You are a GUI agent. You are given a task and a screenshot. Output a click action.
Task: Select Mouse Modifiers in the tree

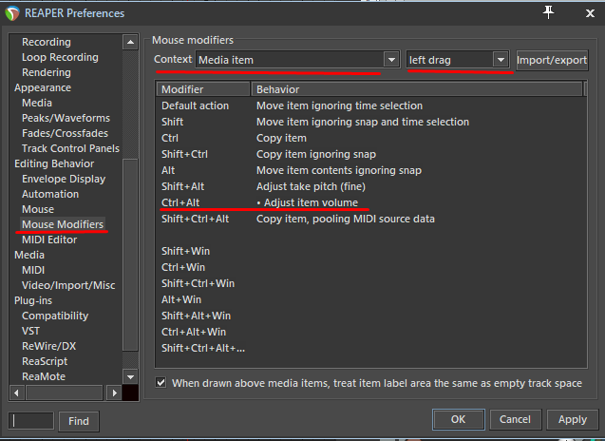[x=63, y=224]
